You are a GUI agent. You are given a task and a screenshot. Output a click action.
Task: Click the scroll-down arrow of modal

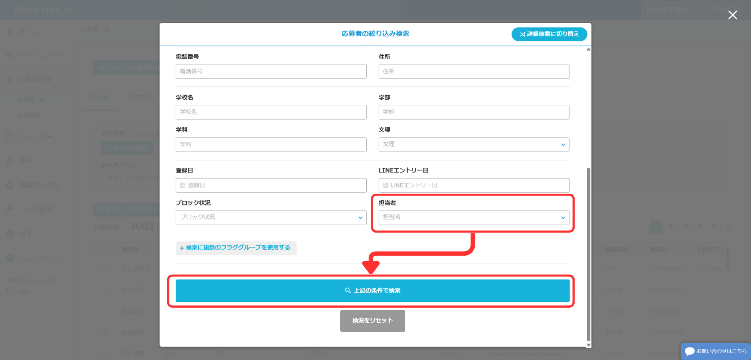tap(588, 345)
